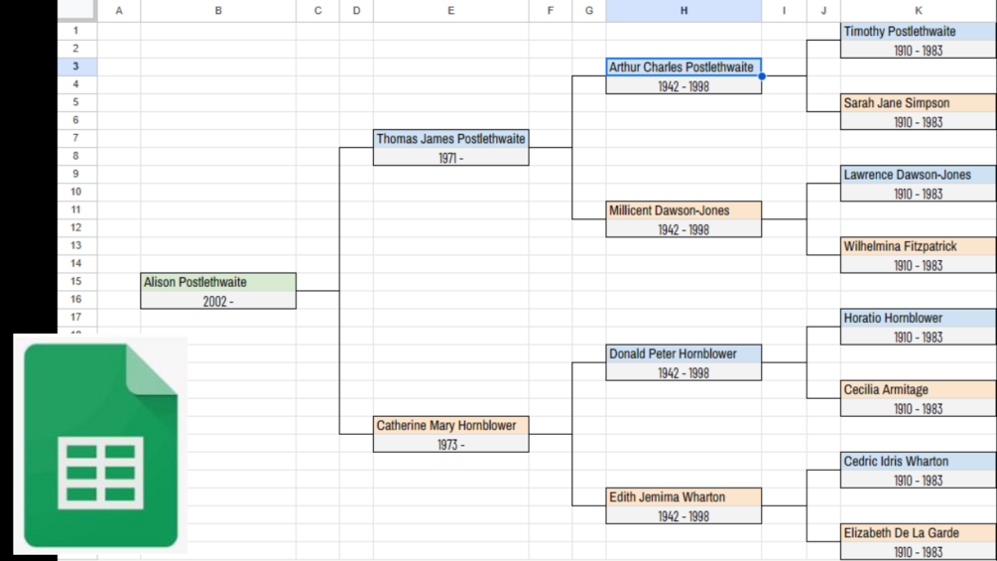
Task: Select the Edith Jemima Wharton cell
Action: point(684,496)
